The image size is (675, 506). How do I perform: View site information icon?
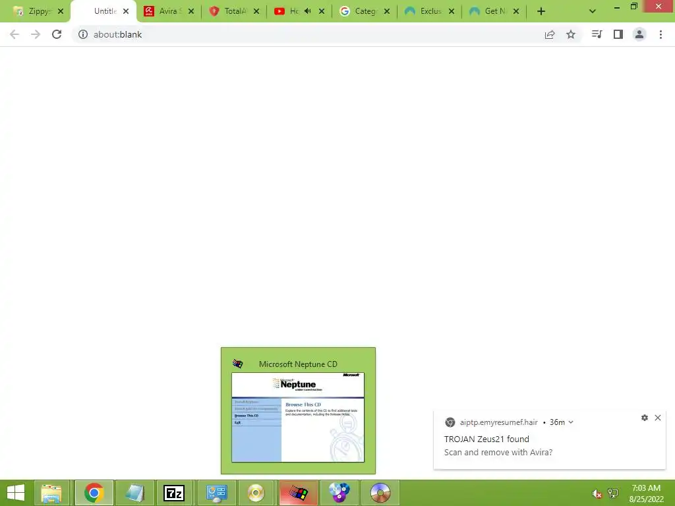tap(83, 34)
